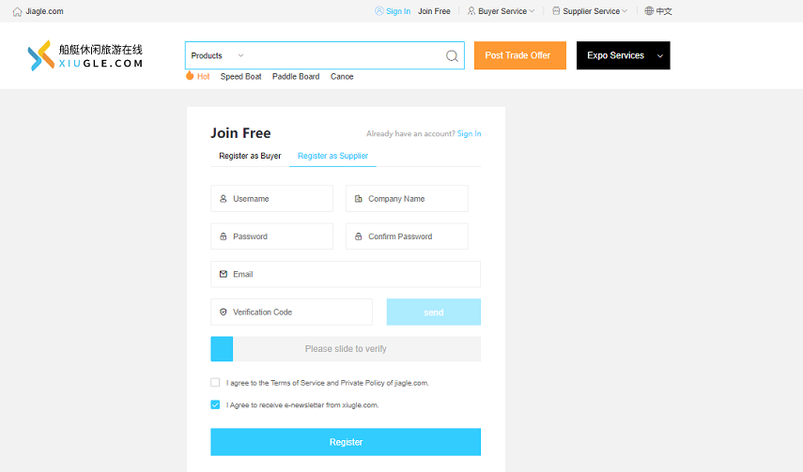Viewport: 803px width, 472px height.
Task: Expand the Expo Services dropdown
Action: coord(660,56)
